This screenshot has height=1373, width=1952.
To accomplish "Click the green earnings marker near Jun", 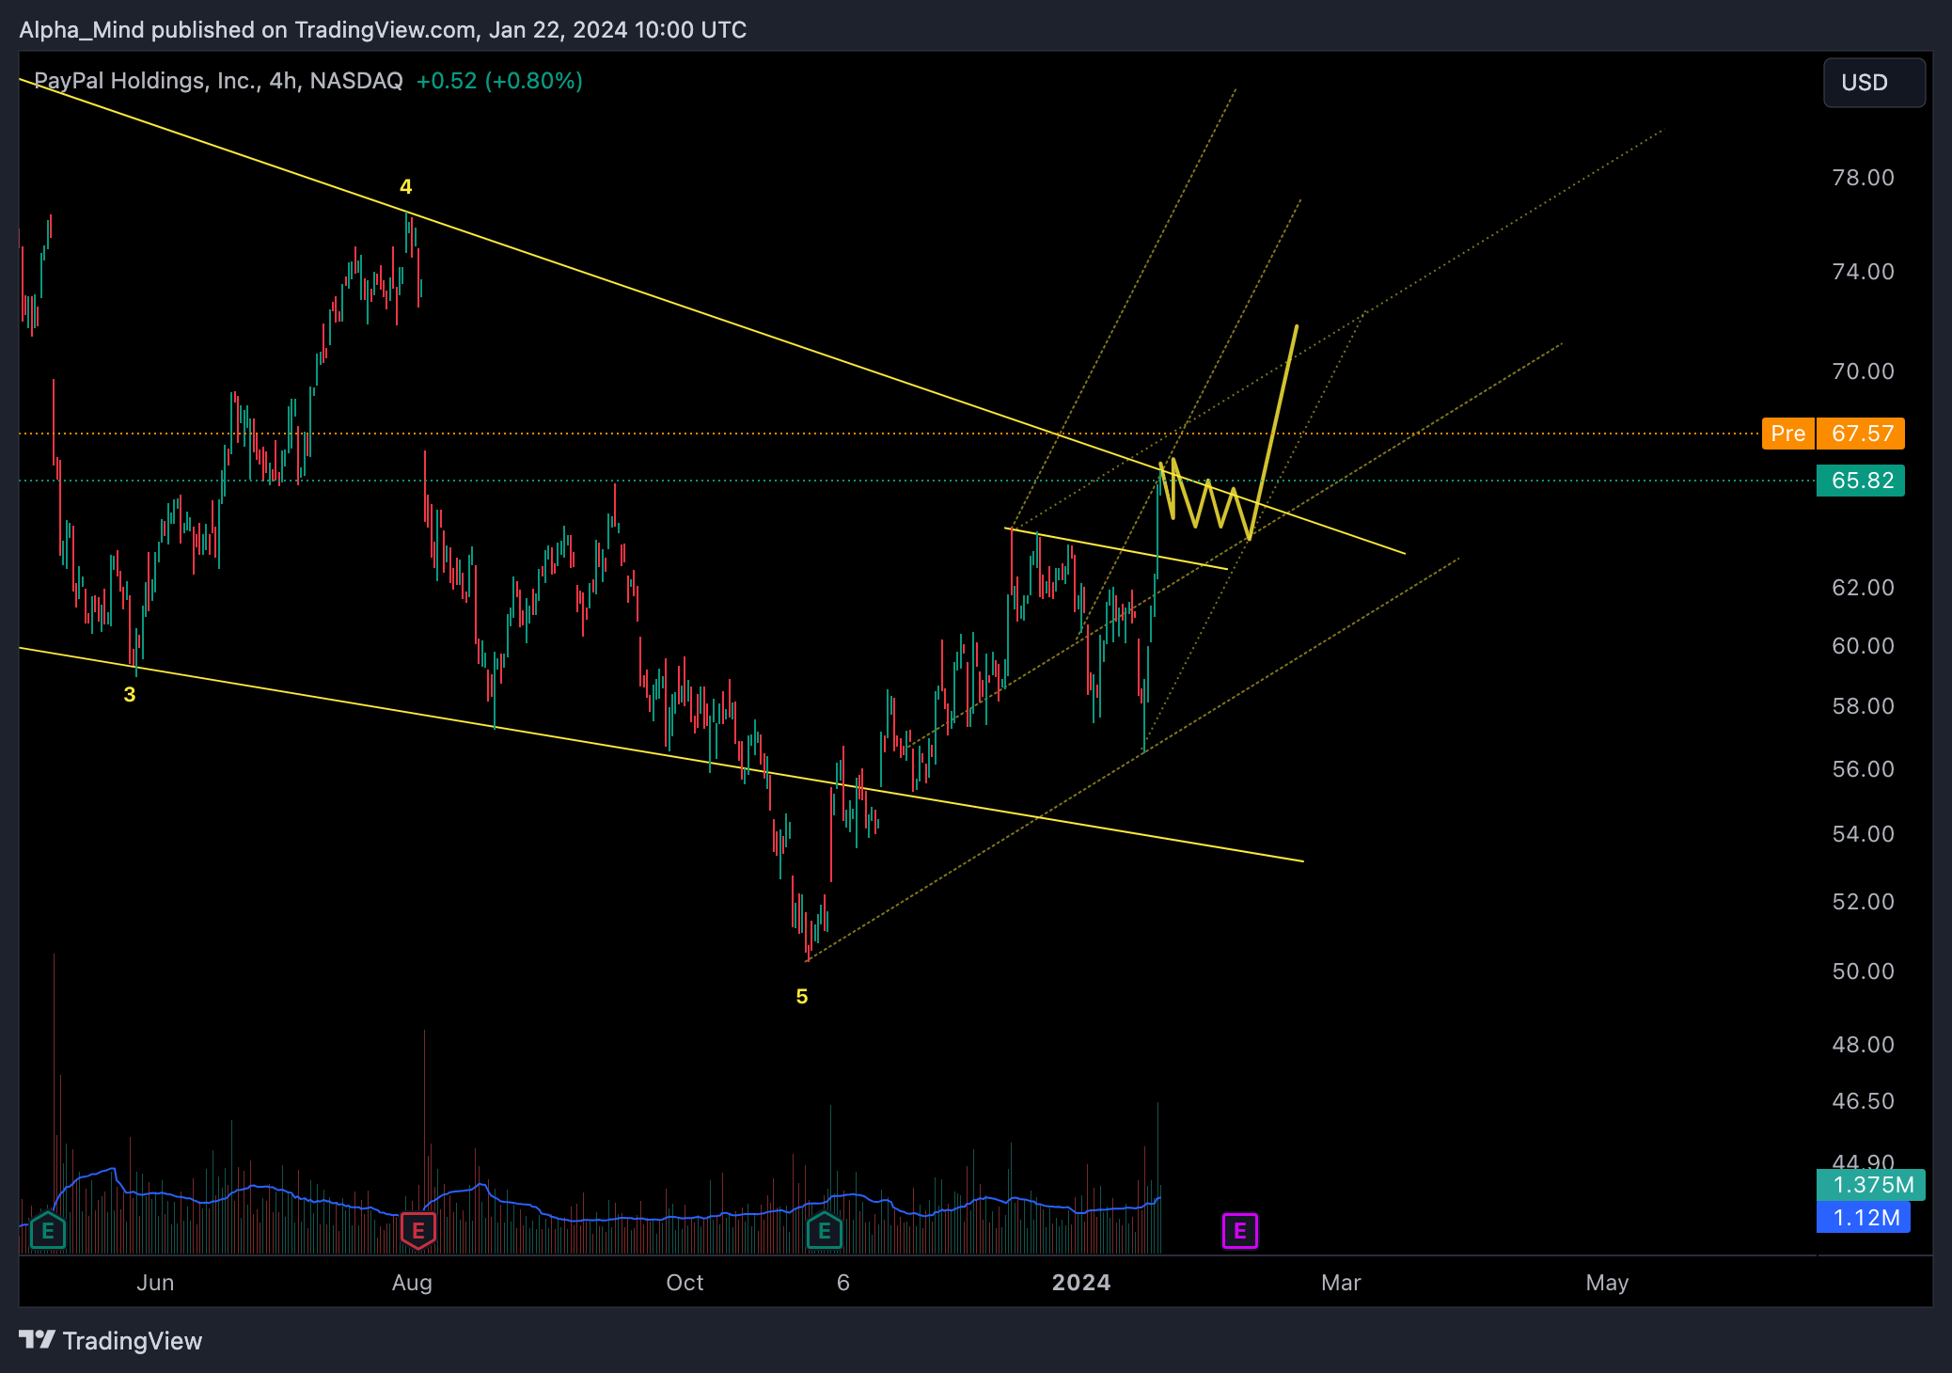I will [x=47, y=1231].
